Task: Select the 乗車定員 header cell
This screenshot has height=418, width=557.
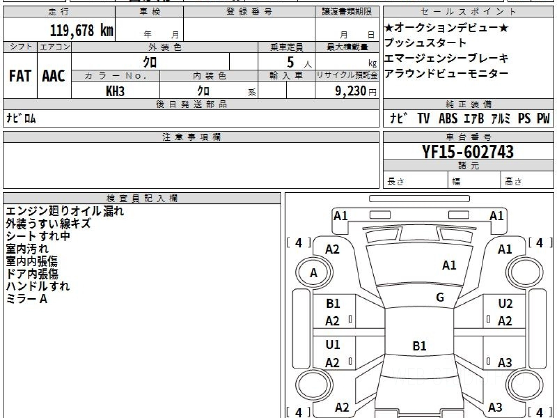Action: click(286, 47)
